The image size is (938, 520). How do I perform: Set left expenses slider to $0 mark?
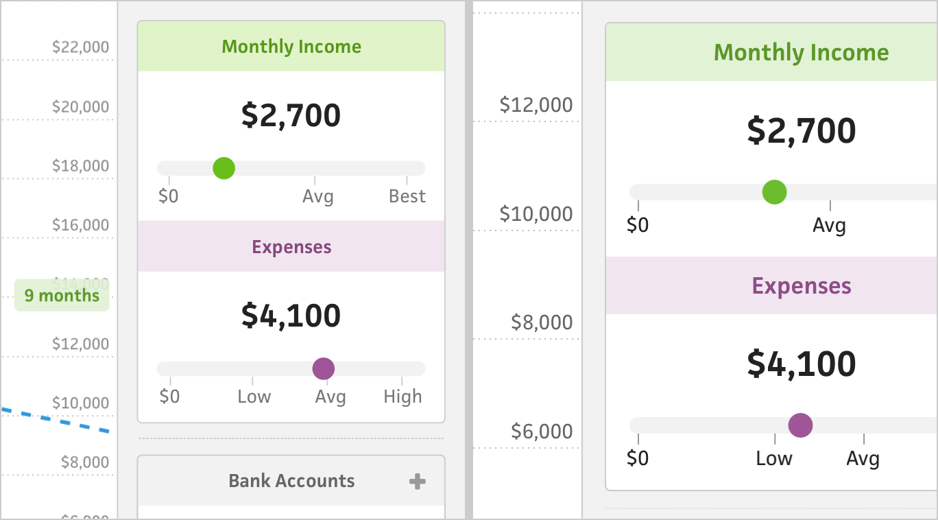[170, 369]
